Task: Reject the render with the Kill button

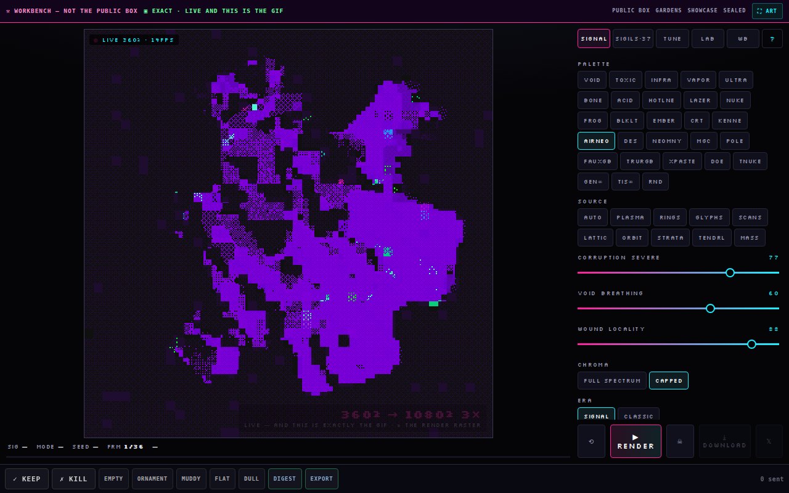Action: pos(73,479)
